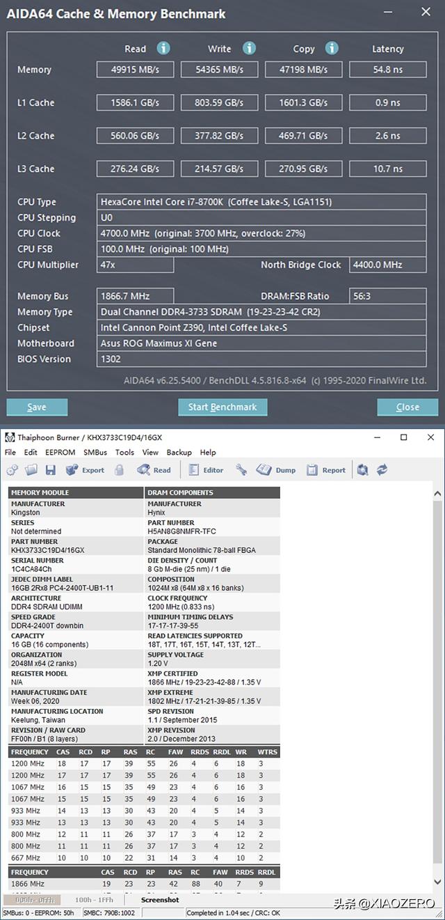Open the Editor from the toolbar
The height and width of the screenshot is (920, 445).
coord(205,470)
